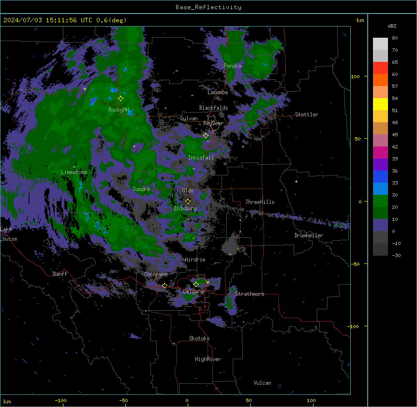Click the Olds town label
This screenshot has width=417, height=407.
click(188, 190)
